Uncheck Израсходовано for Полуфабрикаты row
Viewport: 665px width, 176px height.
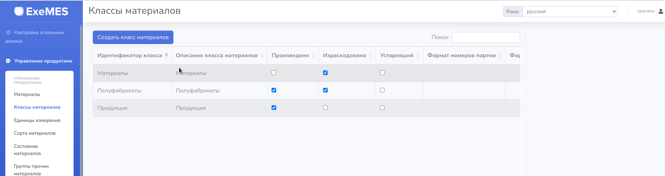325,90
